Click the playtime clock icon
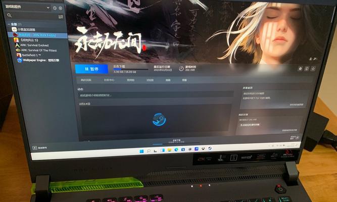337x202 pixels. coord(181,69)
